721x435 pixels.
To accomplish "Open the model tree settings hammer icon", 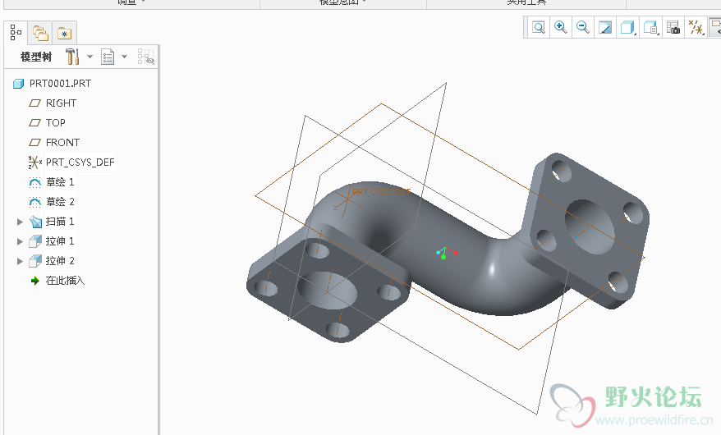I will pos(72,57).
